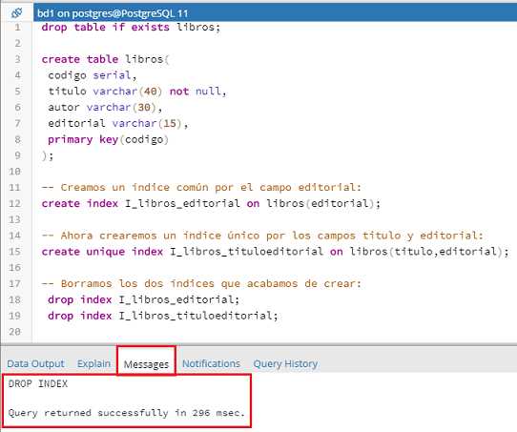Click the comment 'Borramos los dos índices' line
The image size is (517, 432).
[201, 284]
